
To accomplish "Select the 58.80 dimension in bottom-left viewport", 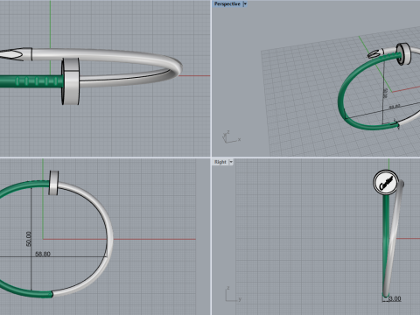I will 43,254.
